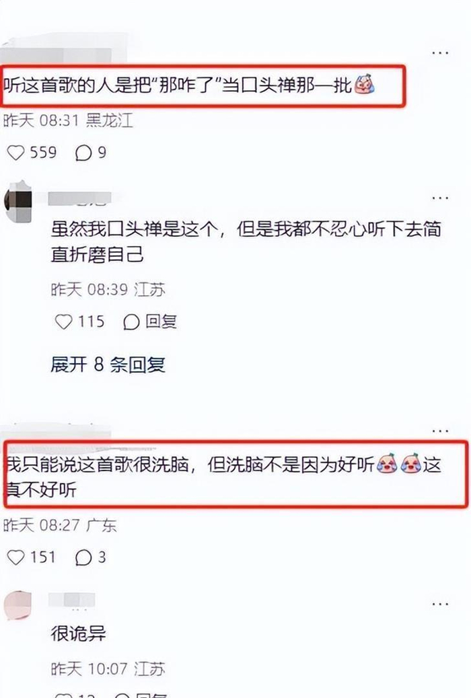471x698 pixels.
Task: Expand 展开 8 条回复
Action: pos(108,364)
